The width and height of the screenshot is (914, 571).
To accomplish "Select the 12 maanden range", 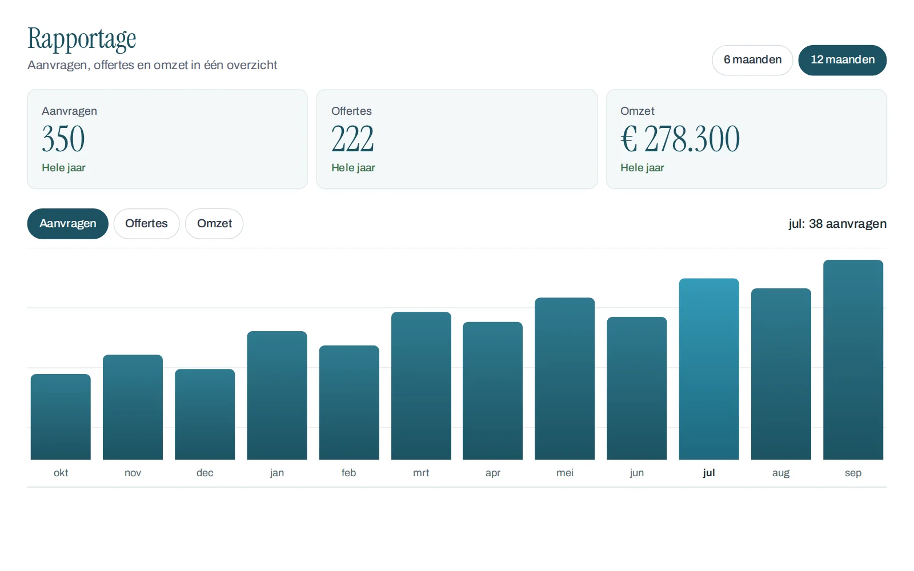I will click(842, 60).
